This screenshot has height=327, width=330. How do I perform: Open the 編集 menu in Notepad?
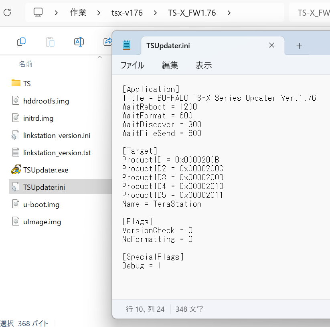pos(170,65)
